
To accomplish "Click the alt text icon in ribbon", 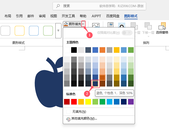I will pos(111,25).
